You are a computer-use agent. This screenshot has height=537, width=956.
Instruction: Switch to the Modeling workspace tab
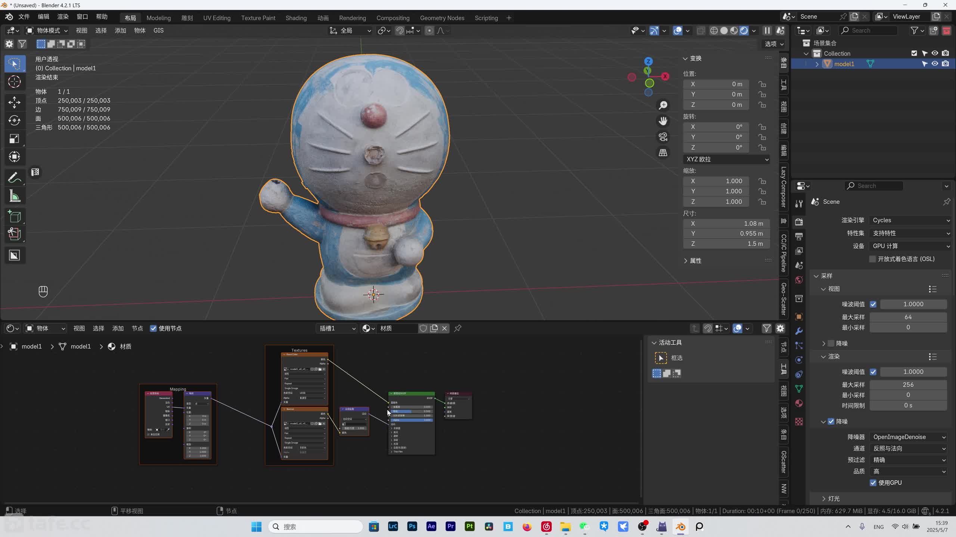pos(158,18)
